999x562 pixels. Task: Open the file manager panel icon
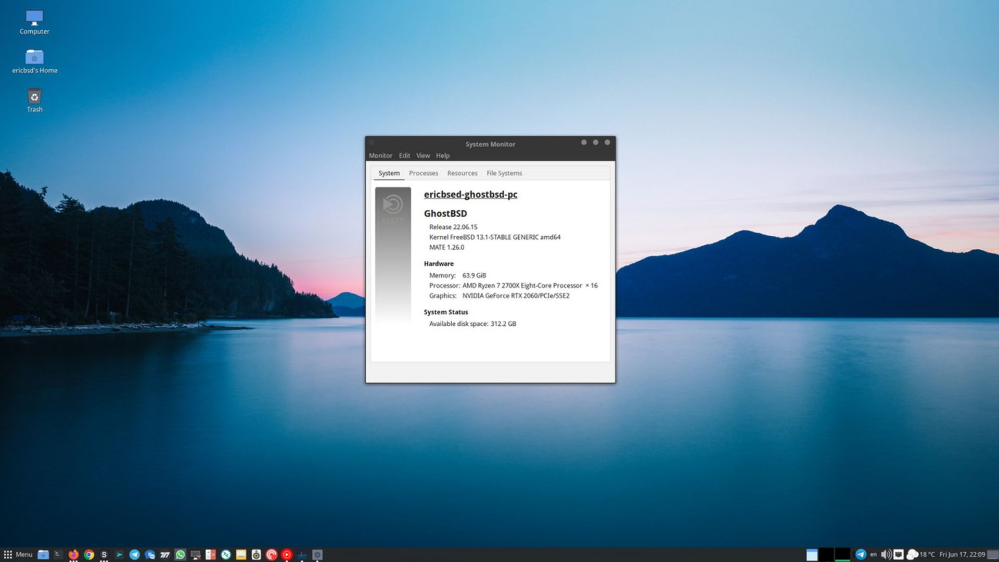pos(43,555)
